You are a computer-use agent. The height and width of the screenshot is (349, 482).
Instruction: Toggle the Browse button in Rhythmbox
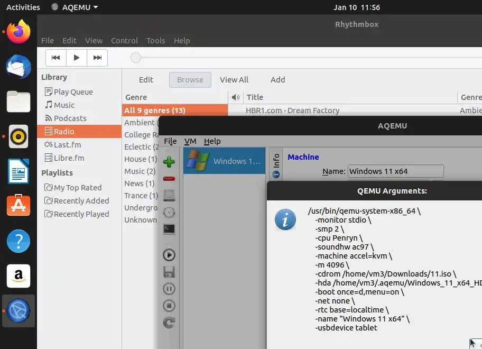[190, 80]
